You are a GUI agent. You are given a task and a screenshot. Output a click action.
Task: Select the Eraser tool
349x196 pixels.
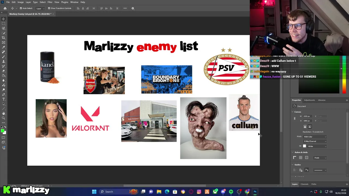(x=4, y=71)
